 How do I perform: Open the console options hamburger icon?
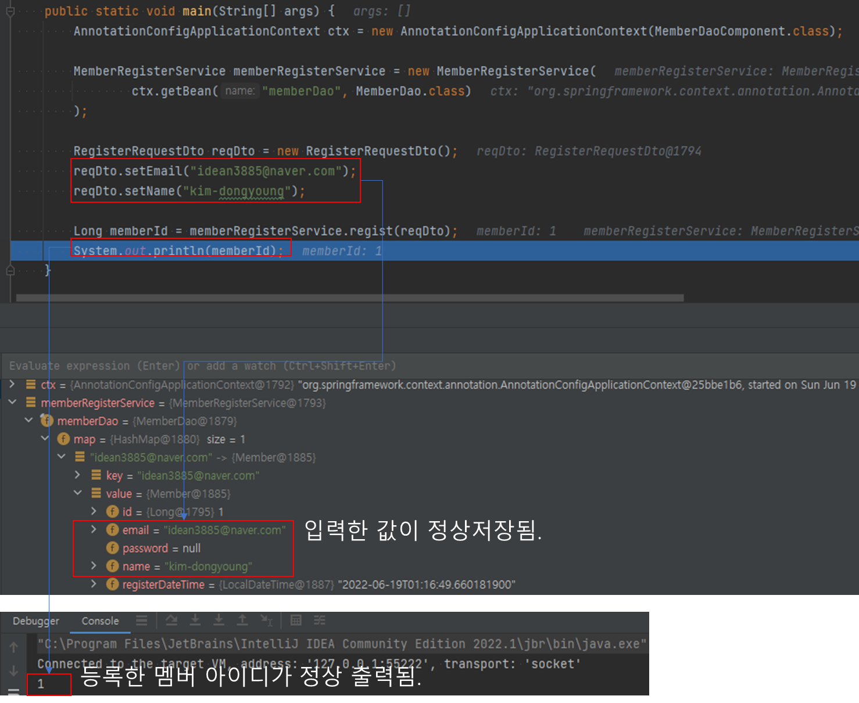pyautogui.click(x=142, y=620)
